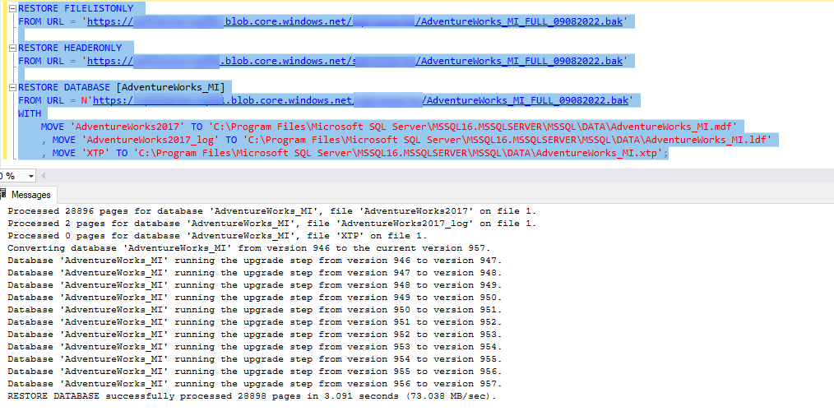Click the Messages tab icon
Viewport: 834px width, 411px height.
pyautogui.click(x=5, y=195)
